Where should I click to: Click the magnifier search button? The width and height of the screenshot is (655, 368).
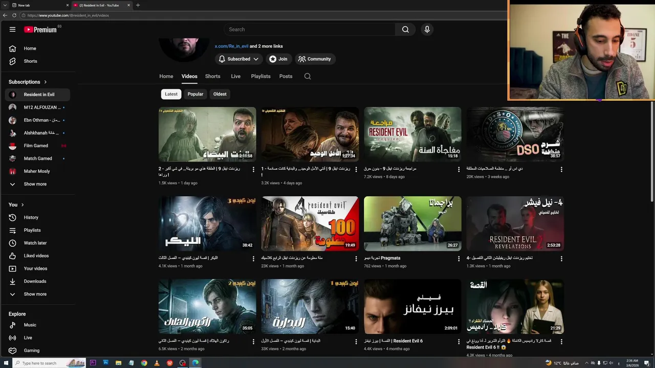(x=405, y=29)
